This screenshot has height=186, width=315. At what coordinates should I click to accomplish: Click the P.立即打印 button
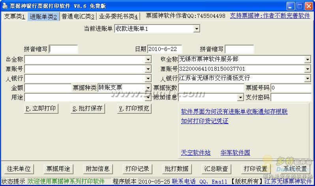(x=41, y=109)
